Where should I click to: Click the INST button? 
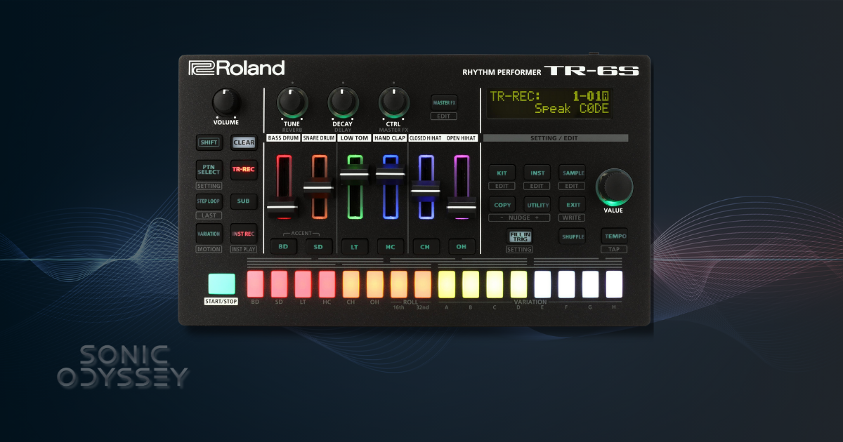pyautogui.click(x=537, y=173)
